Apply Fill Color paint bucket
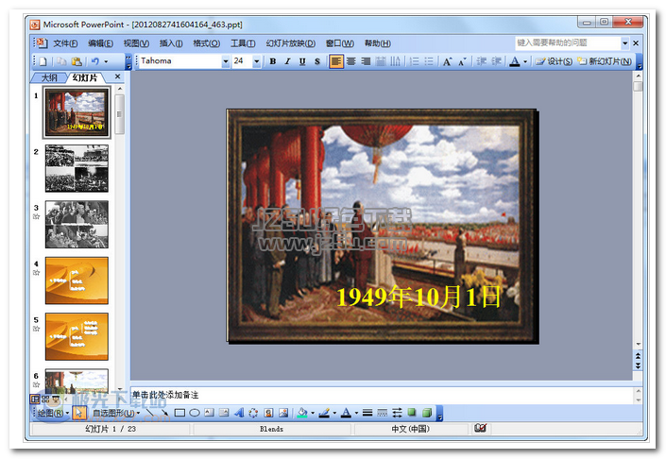The image size is (666, 459). [302, 413]
